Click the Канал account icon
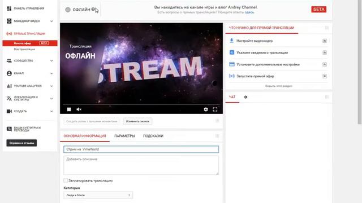The width and height of the screenshot is (362, 203). pyautogui.click(x=9, y=73)
